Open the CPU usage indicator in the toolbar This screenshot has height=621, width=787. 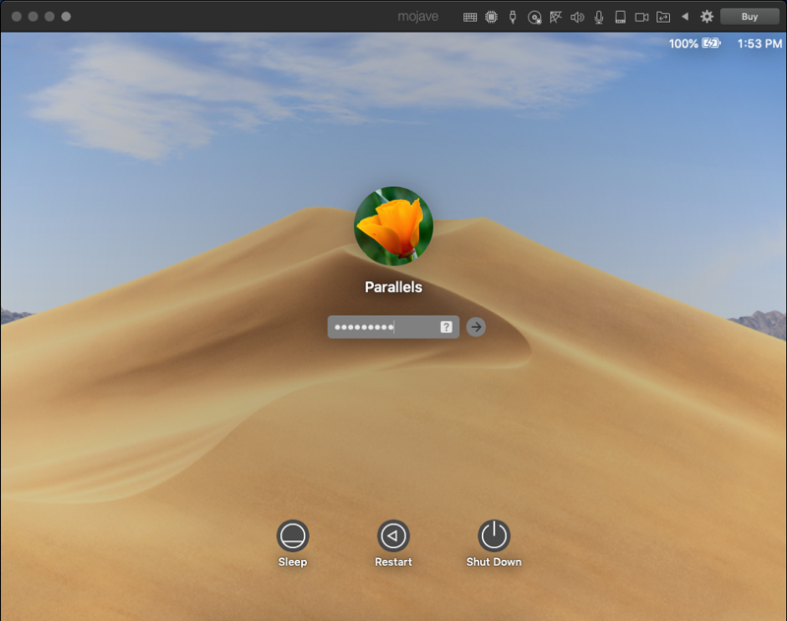point(491,16)
